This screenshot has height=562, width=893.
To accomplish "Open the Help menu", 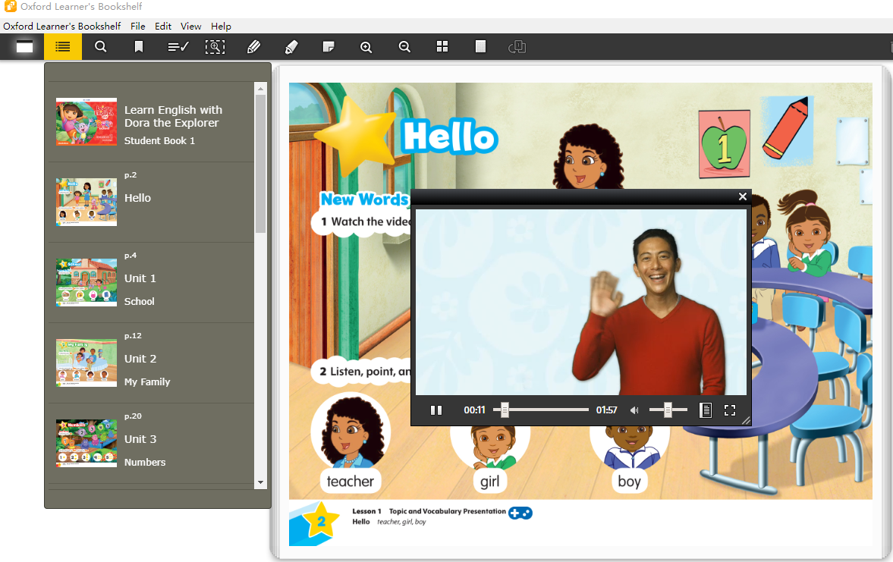I will pyautogui.click(x=221, y=27).
